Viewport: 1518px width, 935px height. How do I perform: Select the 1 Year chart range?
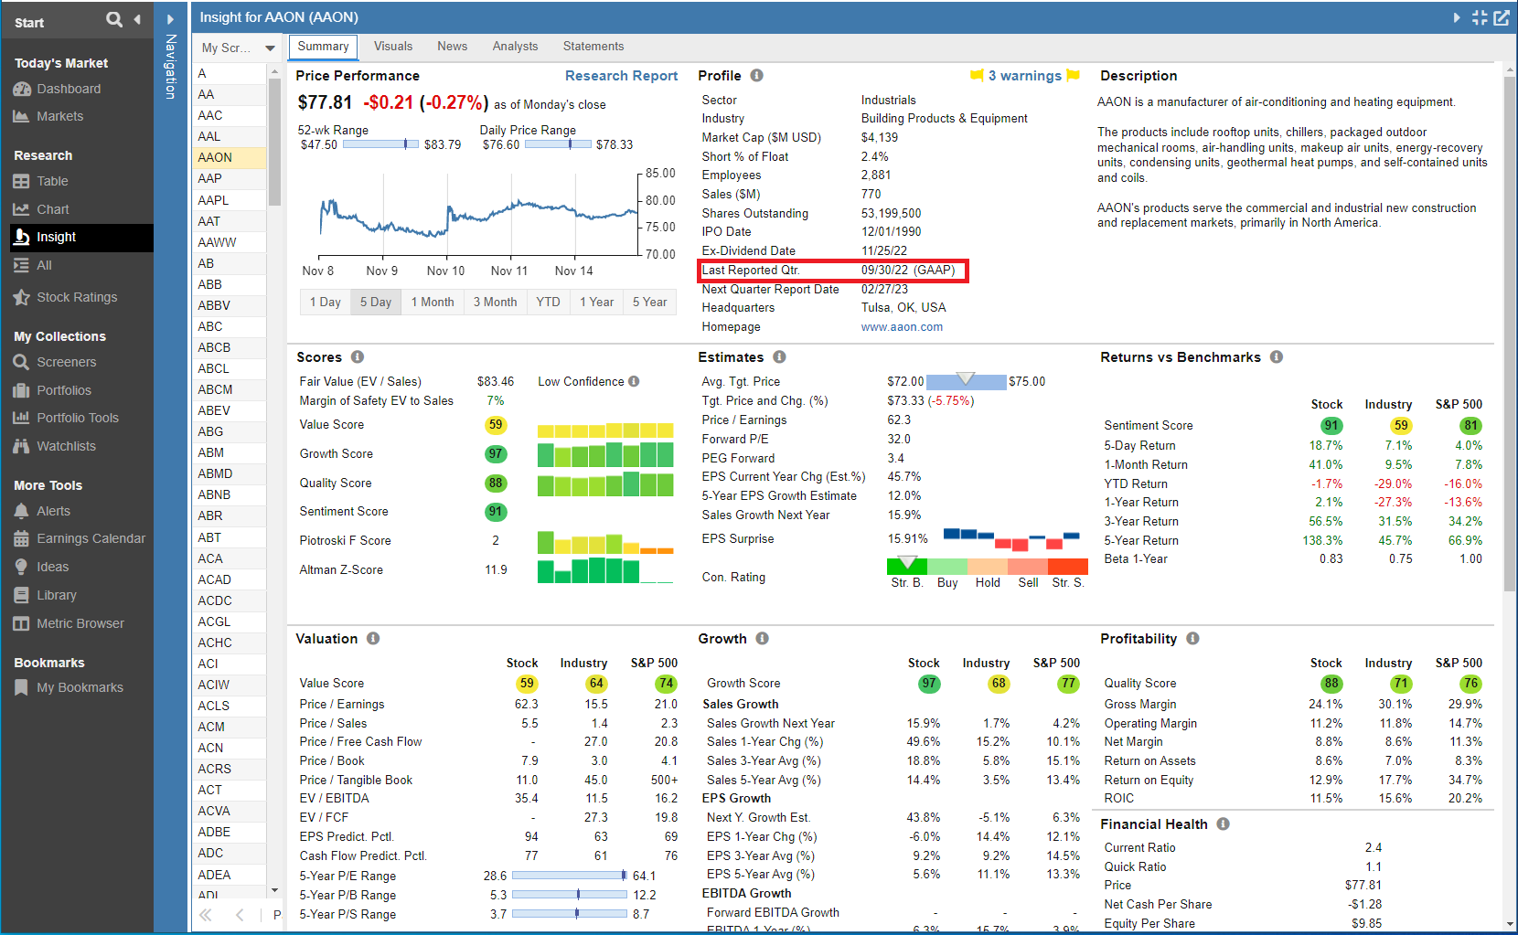click(x=596, y=303)
